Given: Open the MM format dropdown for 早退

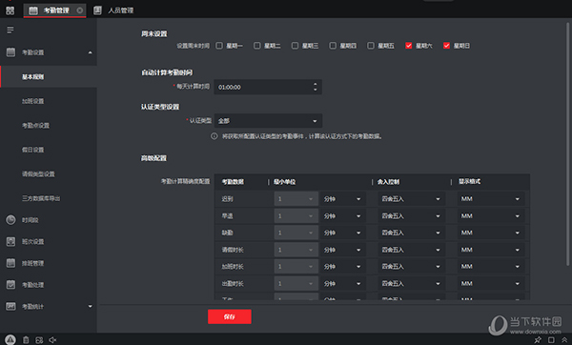Looking at the screenshot, I should click(491, 216).
